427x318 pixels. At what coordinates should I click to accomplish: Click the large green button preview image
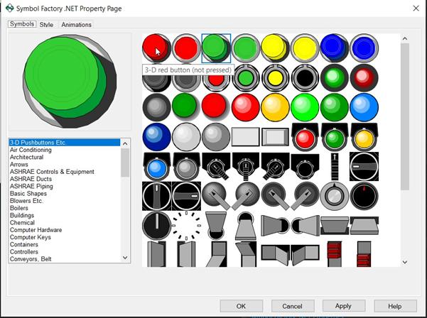click(70, 82)
